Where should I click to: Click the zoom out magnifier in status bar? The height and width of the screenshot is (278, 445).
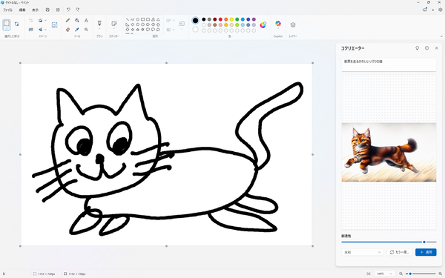coord(400,274)
